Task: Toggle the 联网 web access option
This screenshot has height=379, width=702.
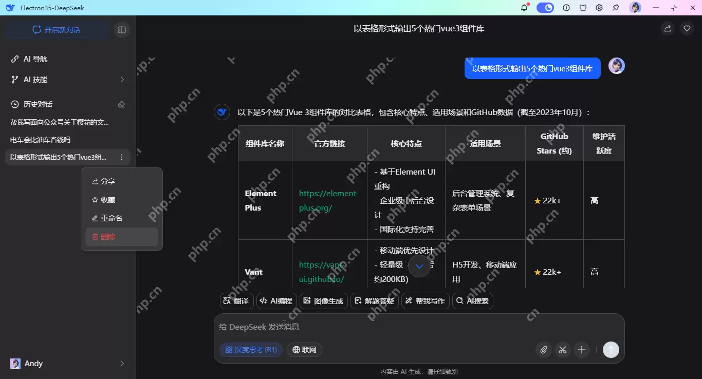Action: point(304,350)
